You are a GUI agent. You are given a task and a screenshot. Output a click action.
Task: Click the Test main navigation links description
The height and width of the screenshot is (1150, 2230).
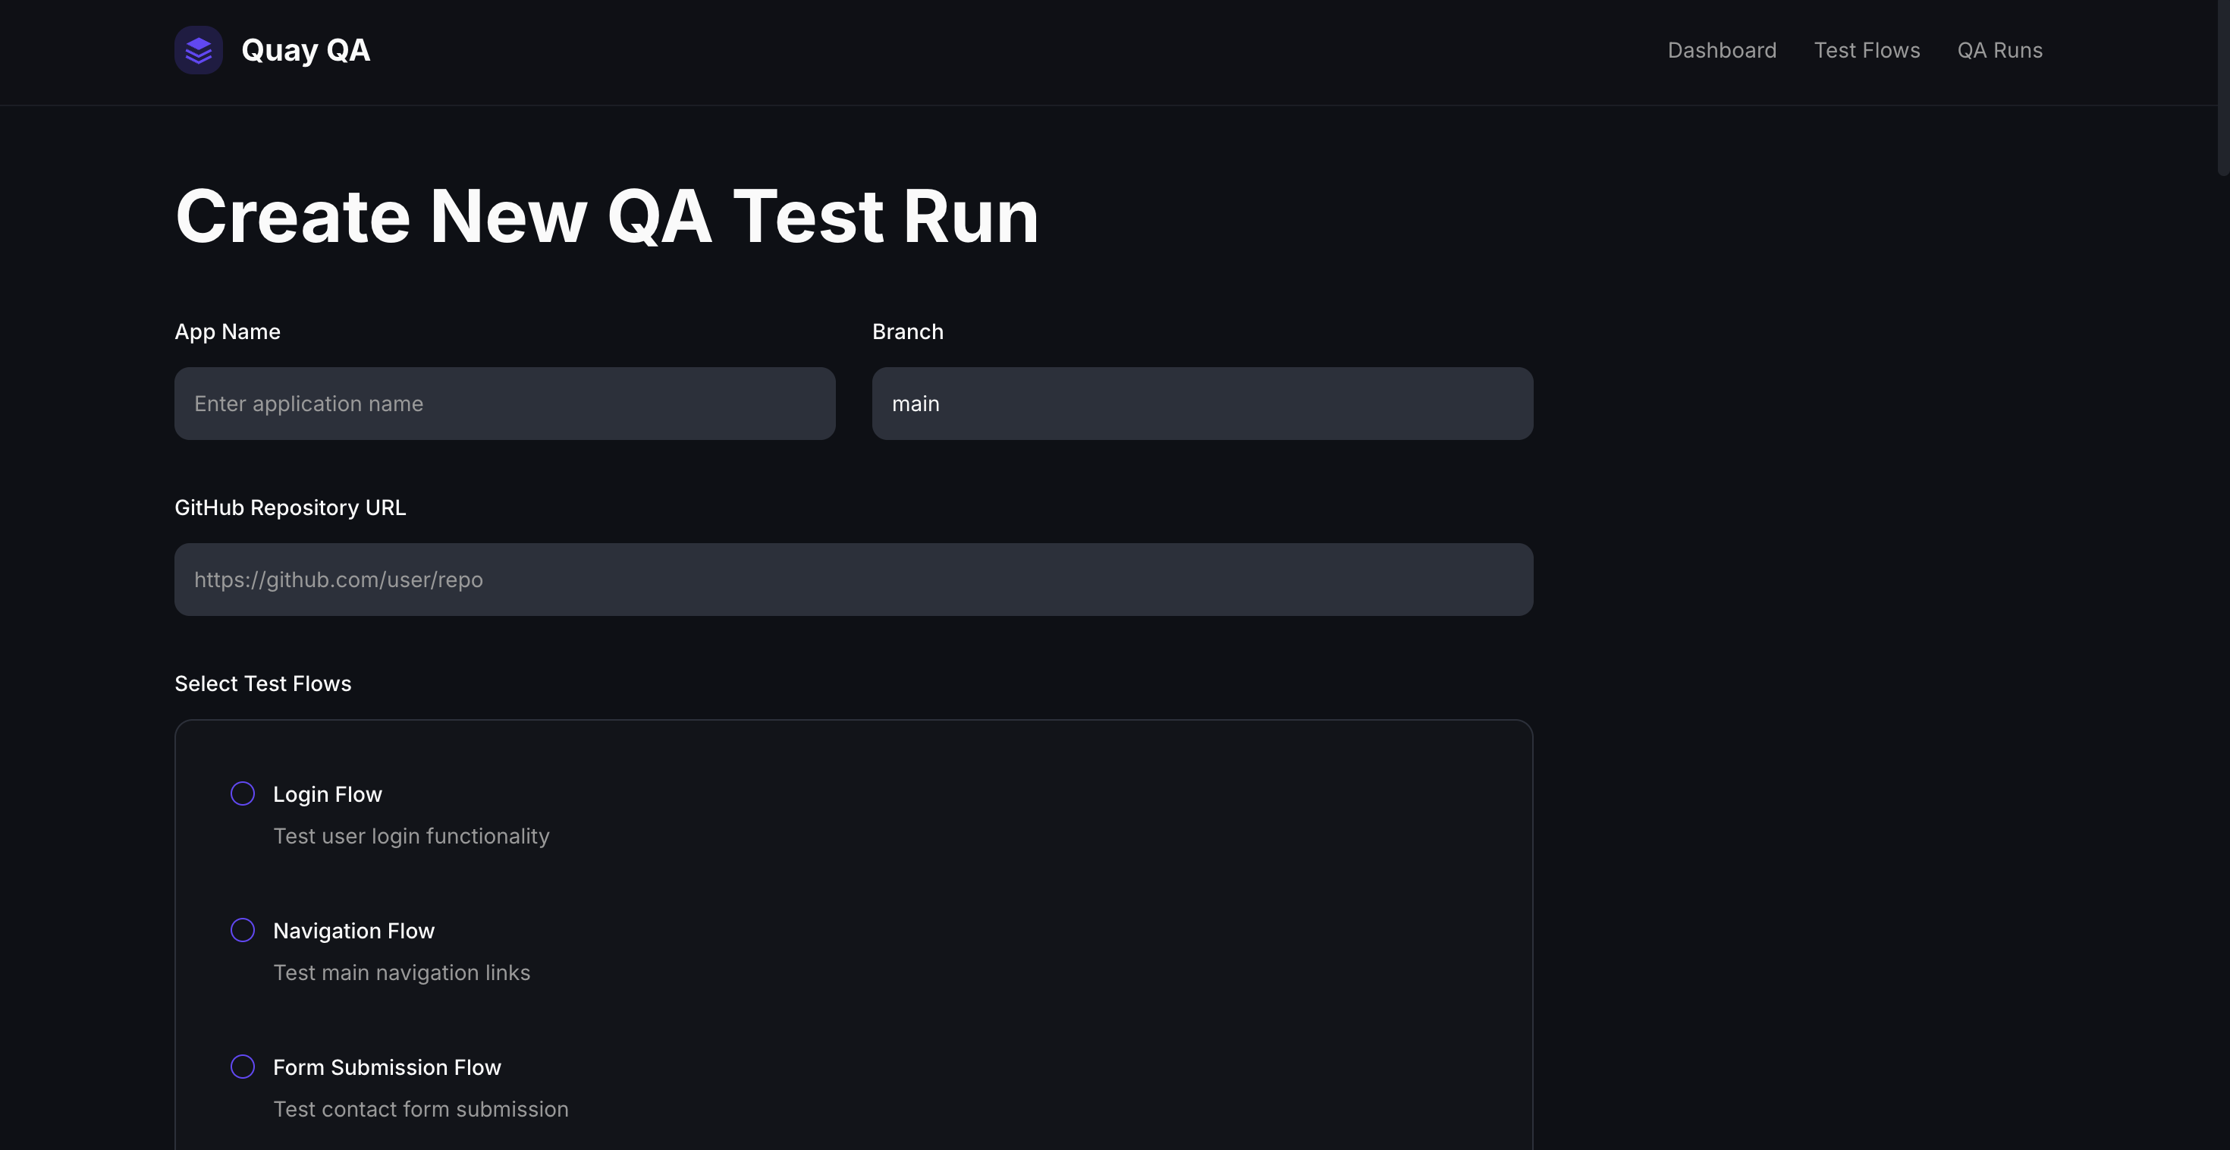click(400, 972)
